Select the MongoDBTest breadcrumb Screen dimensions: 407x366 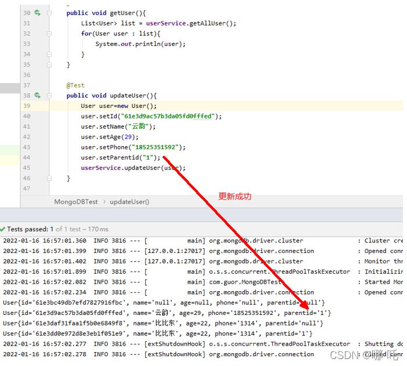pos(76,202)
